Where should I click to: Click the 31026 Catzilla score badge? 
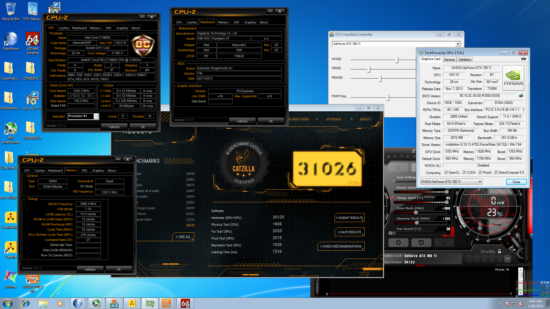coord(327,169)
